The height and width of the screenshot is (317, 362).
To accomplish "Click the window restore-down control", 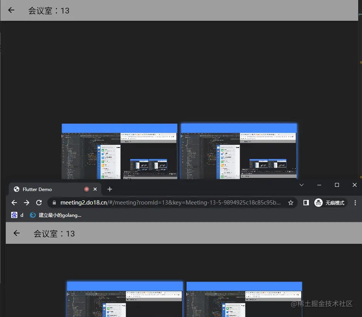I will tap(337, 185).
